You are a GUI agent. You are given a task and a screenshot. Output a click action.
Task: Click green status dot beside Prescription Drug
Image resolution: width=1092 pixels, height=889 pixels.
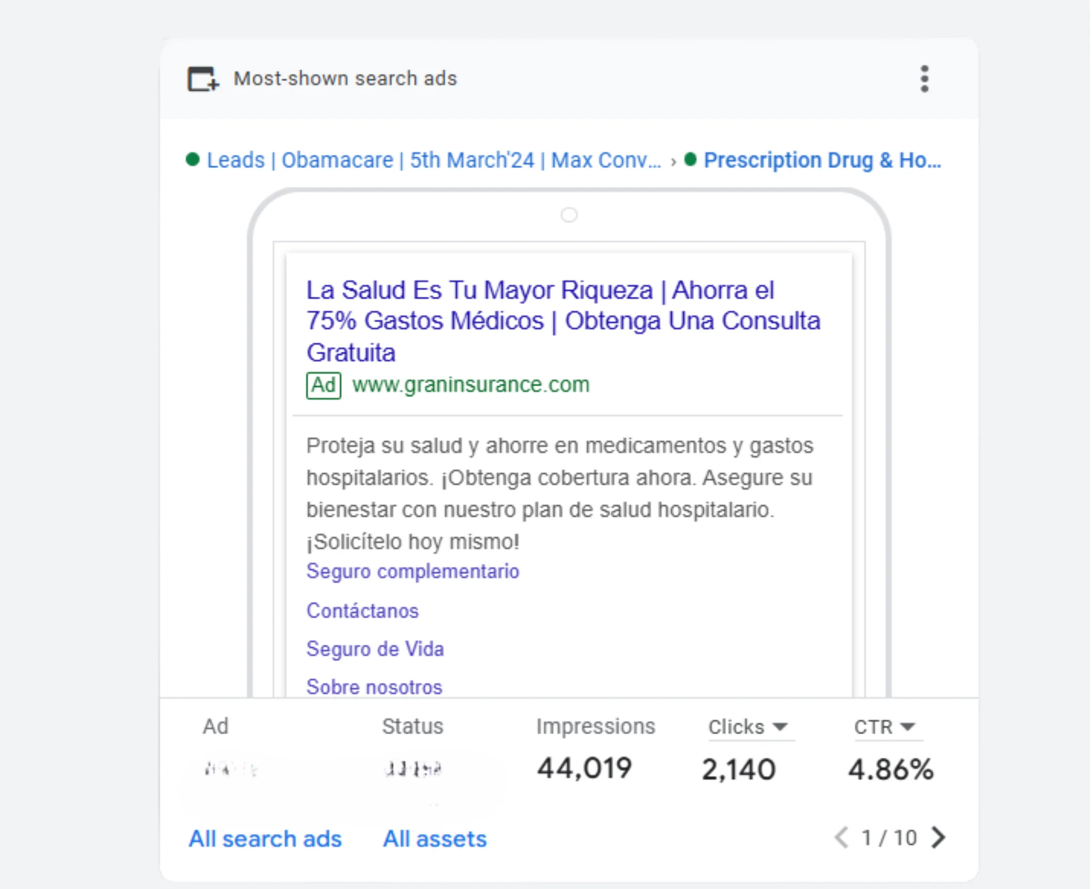(x=690, y=160)
